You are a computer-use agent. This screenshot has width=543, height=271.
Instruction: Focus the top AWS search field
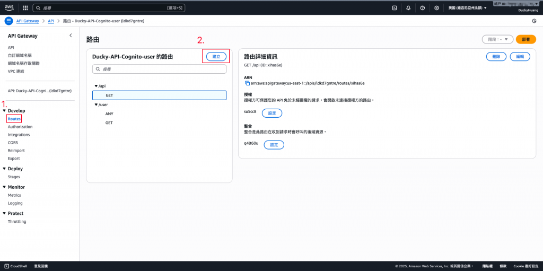[109, 7]
